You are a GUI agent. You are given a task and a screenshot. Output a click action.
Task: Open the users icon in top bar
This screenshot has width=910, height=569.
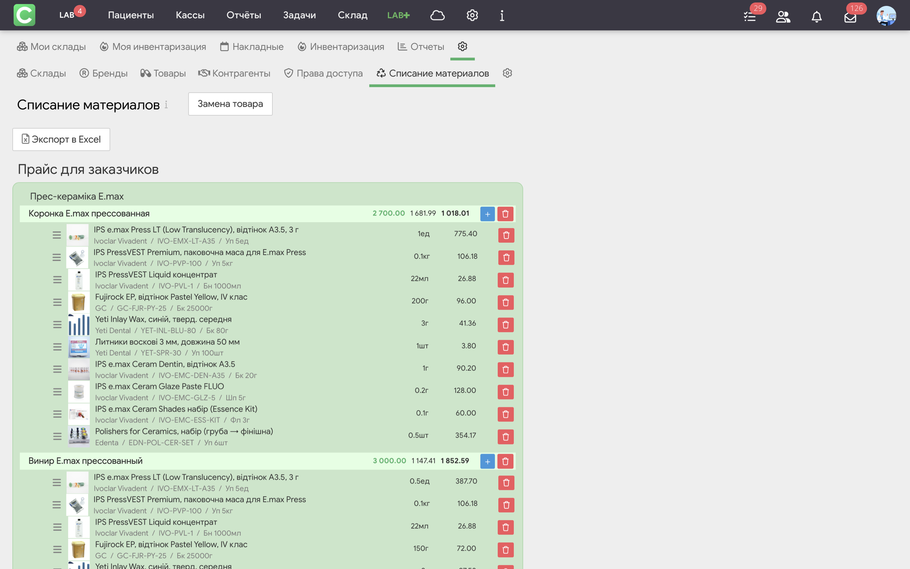[783, 16]
